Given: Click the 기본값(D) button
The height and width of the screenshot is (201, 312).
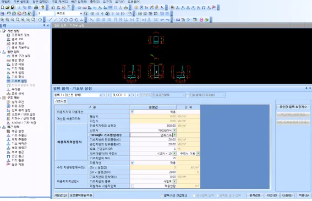Looking at the screenshot, I should pyautogui.click(x=61, y=195).
